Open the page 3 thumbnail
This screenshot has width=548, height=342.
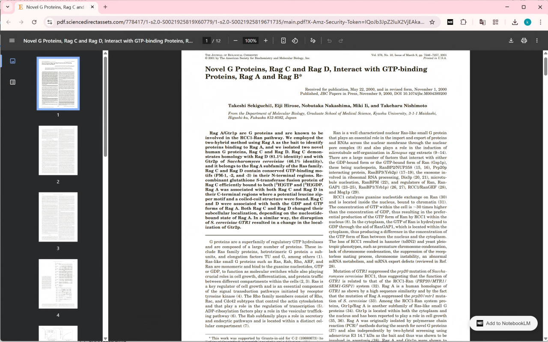58,217
